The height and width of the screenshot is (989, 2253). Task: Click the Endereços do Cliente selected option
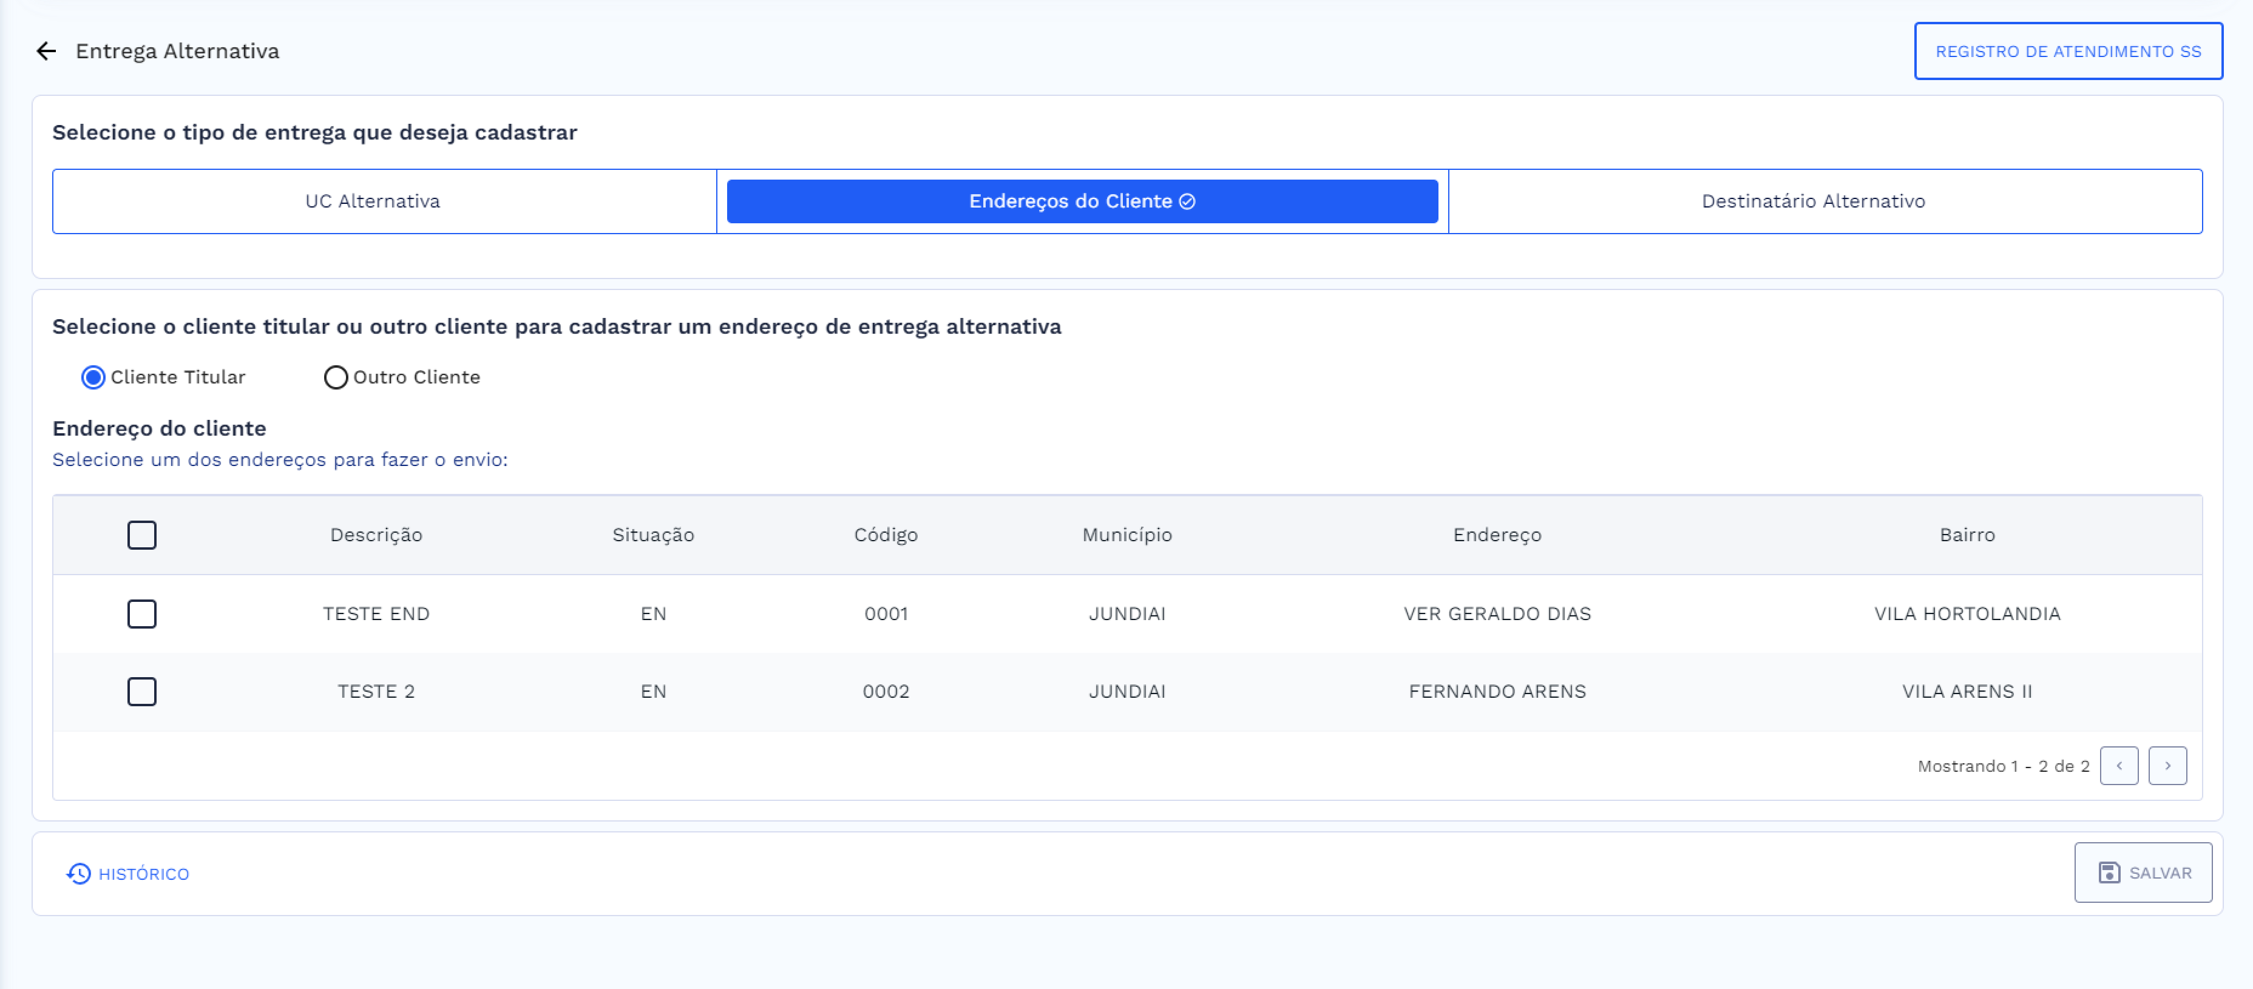coord(1081,200)
